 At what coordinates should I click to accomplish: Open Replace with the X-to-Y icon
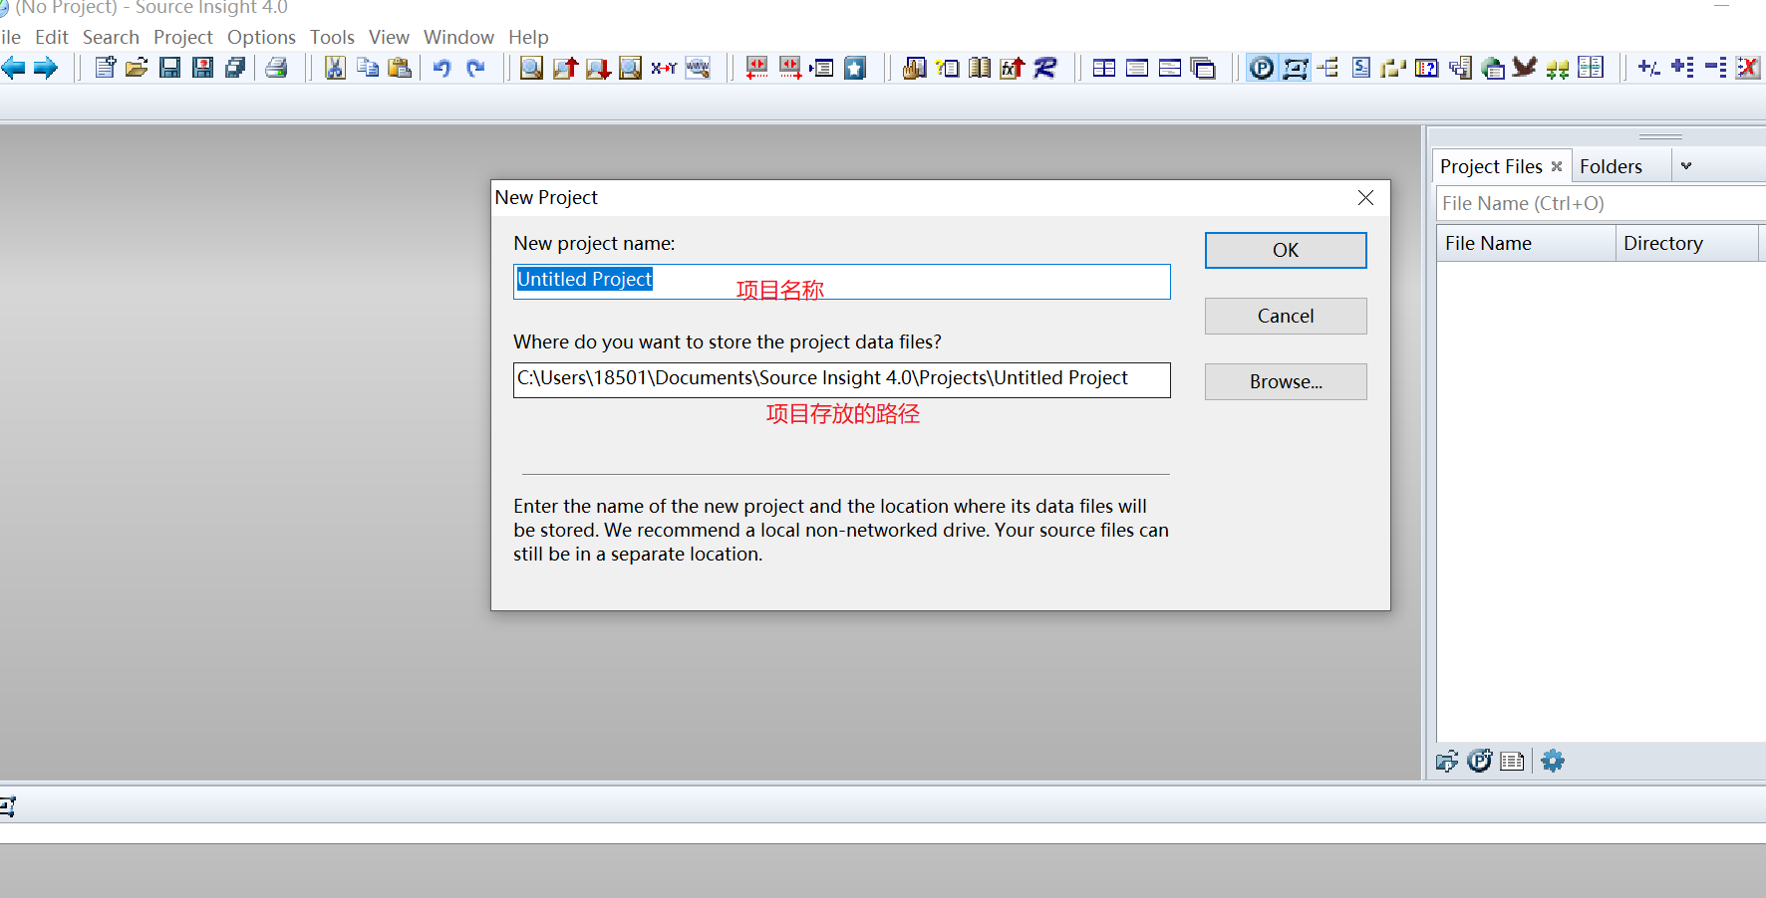664,68
